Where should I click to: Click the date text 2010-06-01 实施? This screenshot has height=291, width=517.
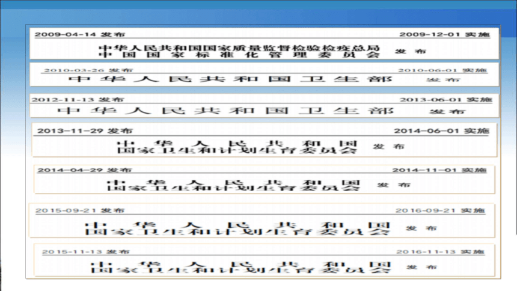442,70
